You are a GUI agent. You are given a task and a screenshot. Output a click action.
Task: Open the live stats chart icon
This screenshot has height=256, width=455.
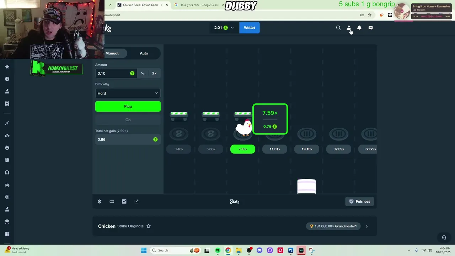coord(124,202)
